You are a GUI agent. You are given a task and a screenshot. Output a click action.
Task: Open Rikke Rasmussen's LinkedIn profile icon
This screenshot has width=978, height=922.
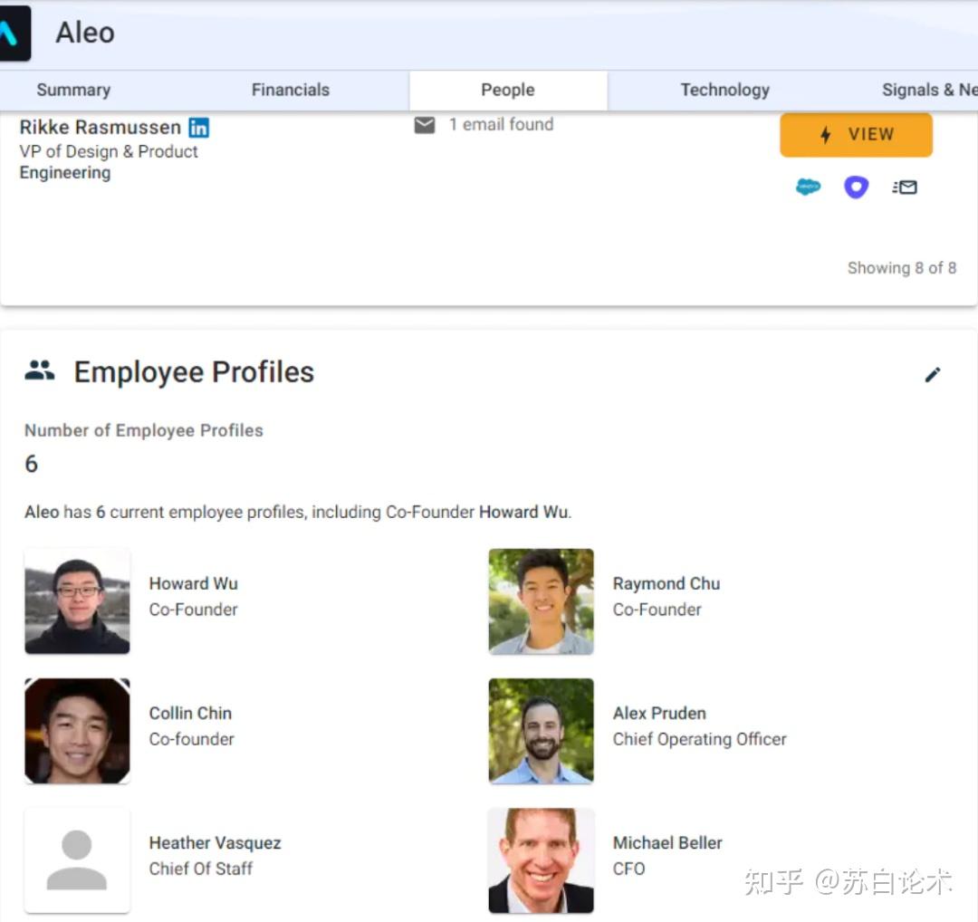pyautogui.click(x=197, y=128)
